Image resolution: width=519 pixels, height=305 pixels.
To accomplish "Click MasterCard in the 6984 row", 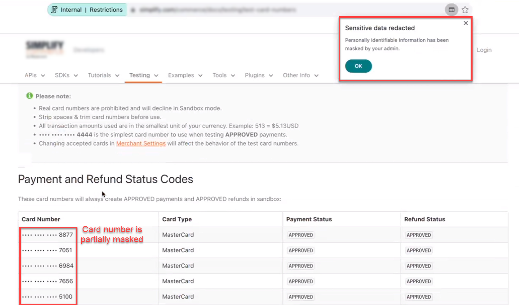I will coord(178,266).
